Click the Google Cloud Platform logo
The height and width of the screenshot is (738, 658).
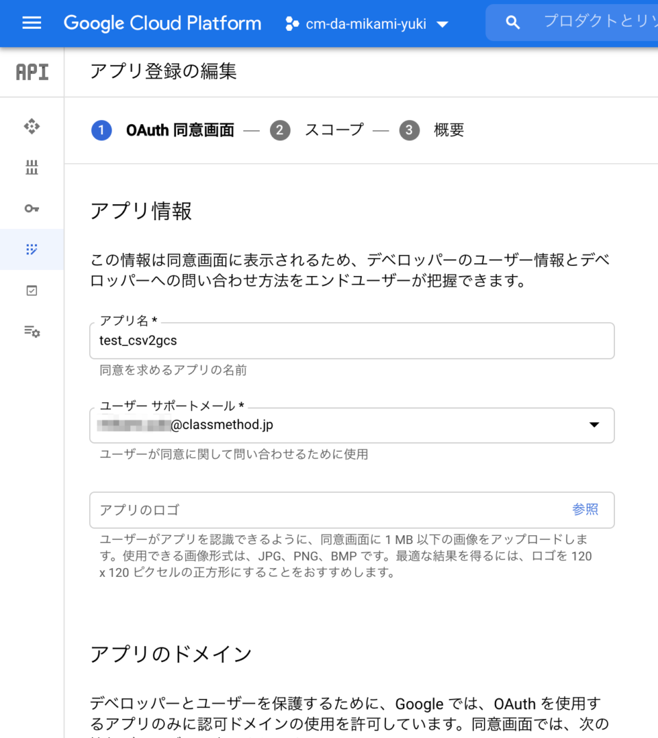pos(162,23)
